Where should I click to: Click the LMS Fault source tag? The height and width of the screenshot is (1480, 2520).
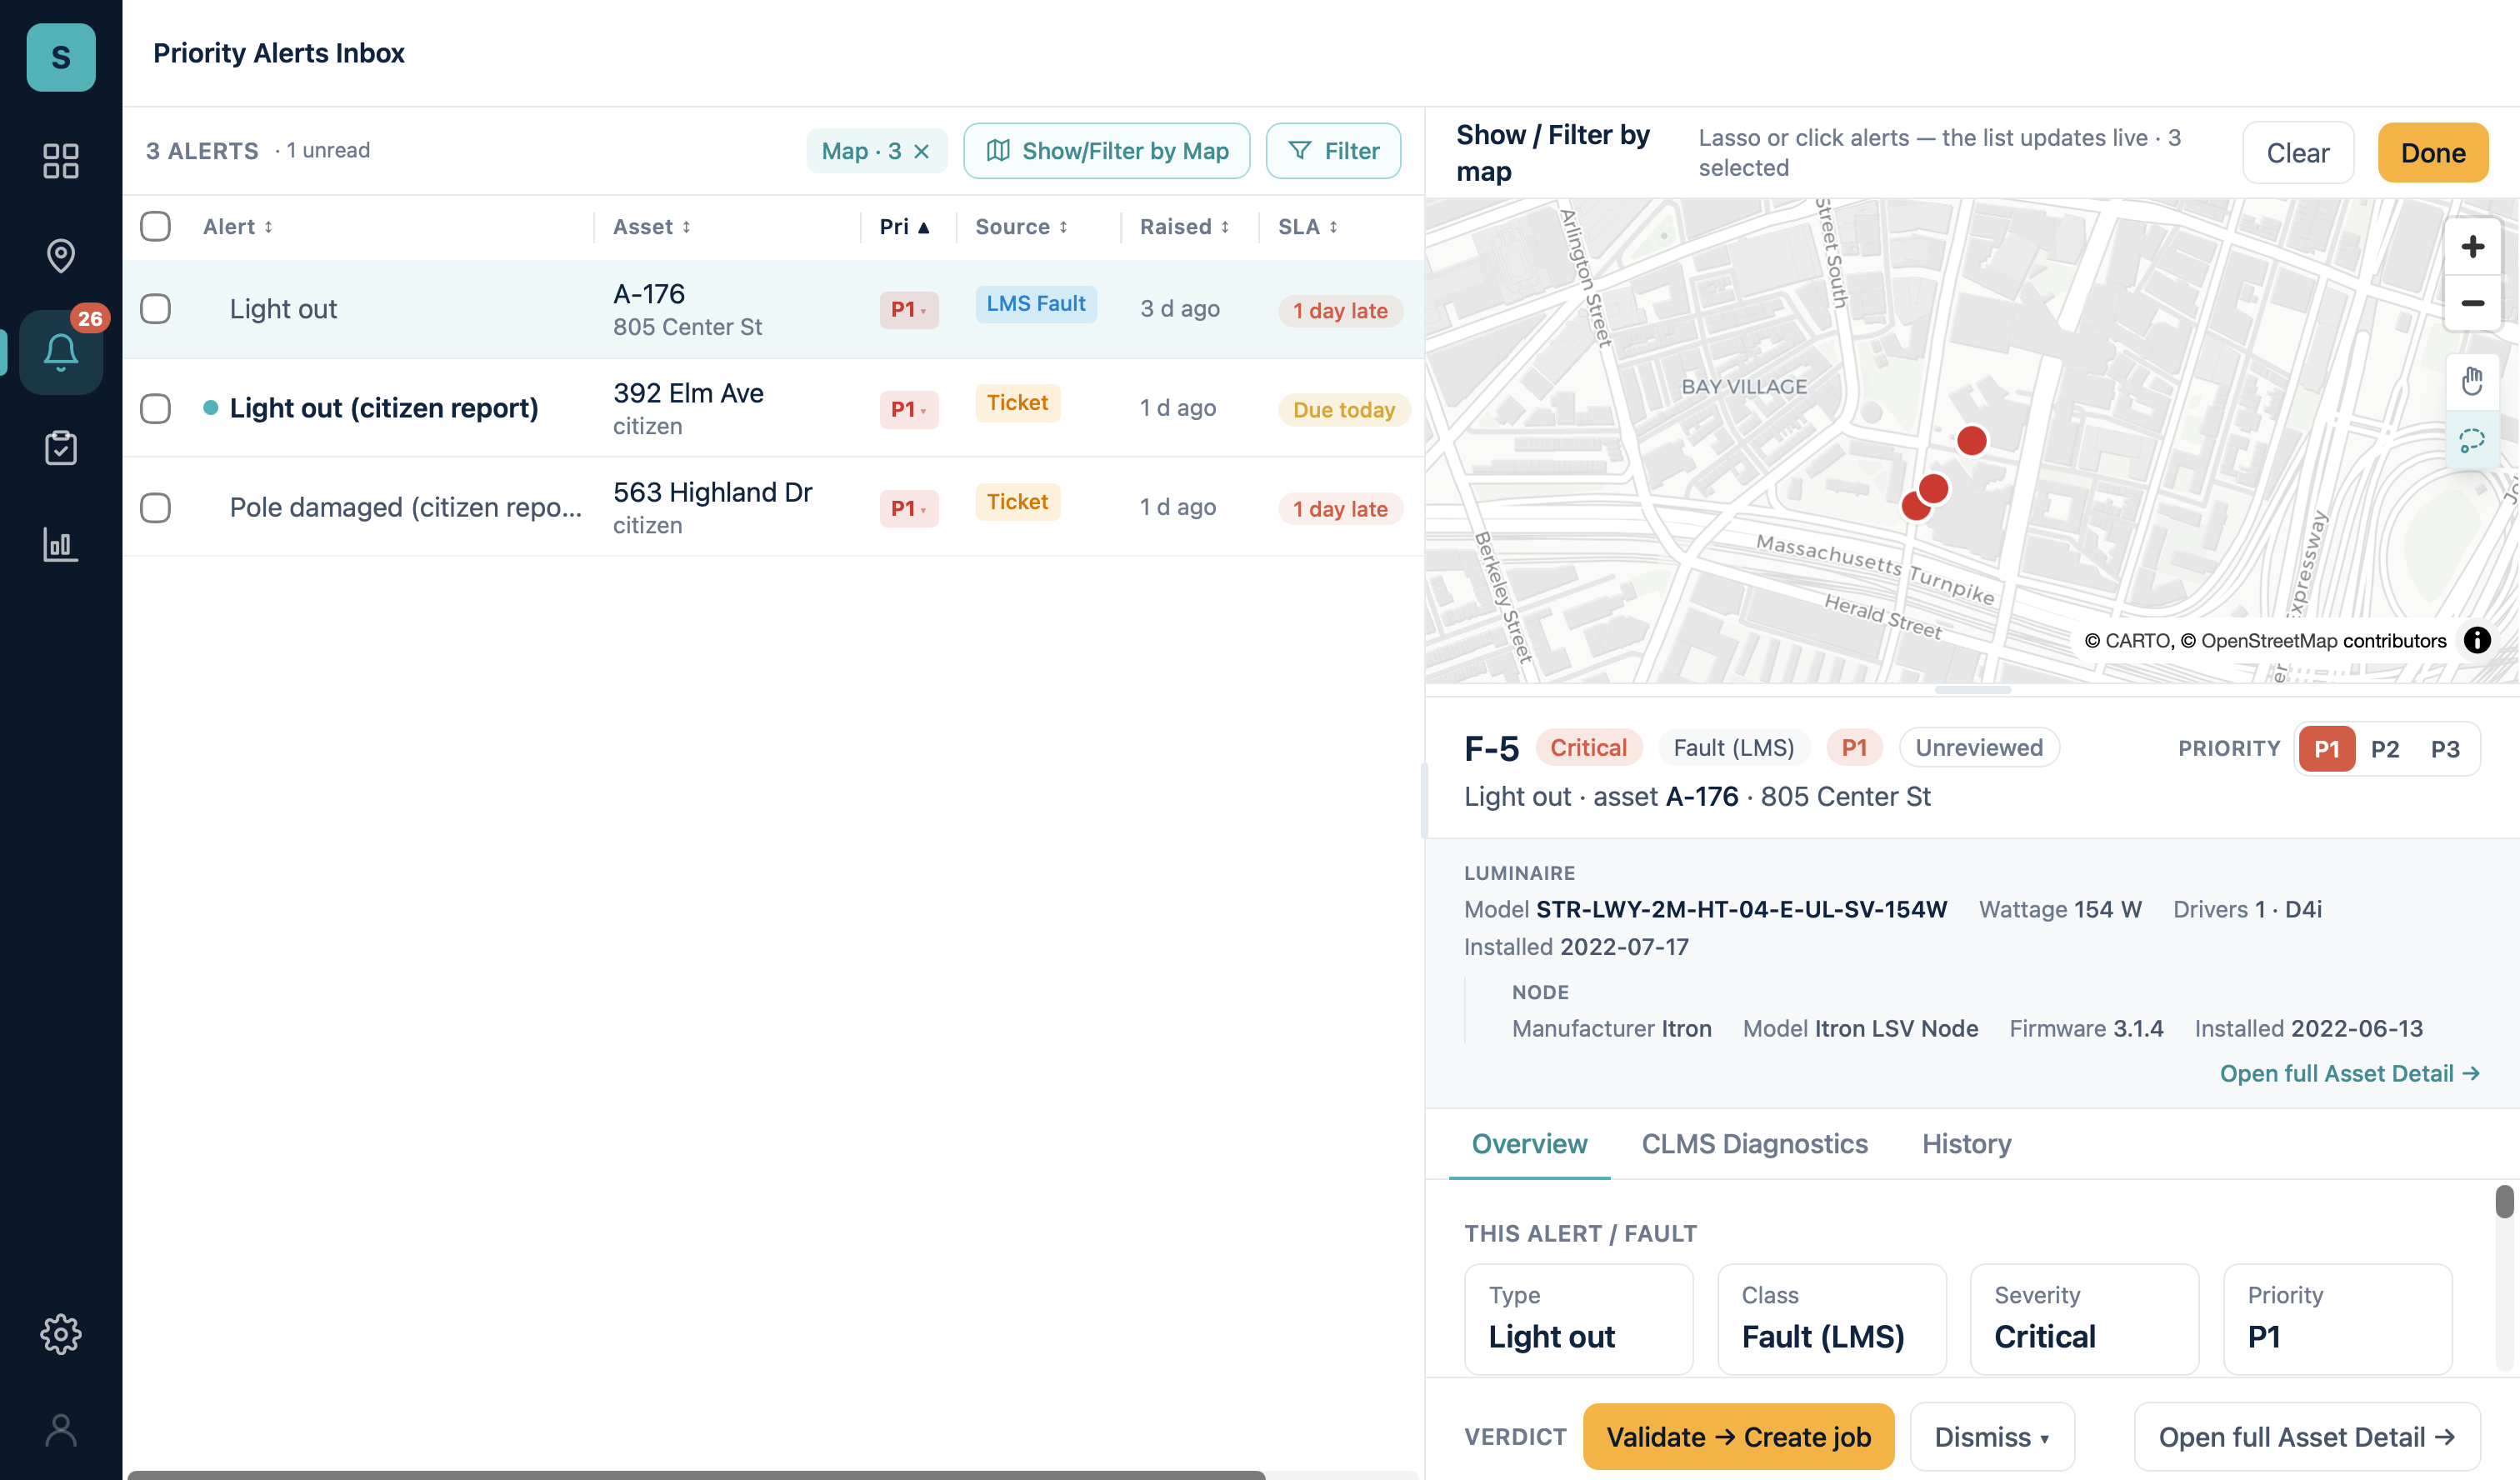pyautogui.click(x=1036, y=304)
